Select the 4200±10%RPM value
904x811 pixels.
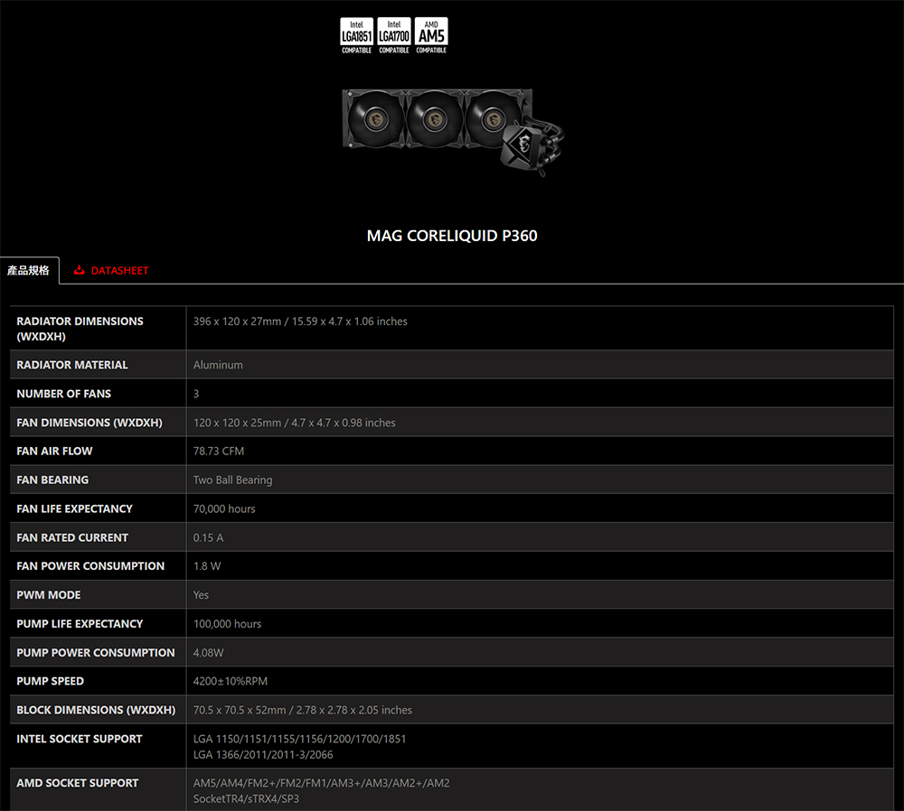pyautogui.click(x=230, y=681)
